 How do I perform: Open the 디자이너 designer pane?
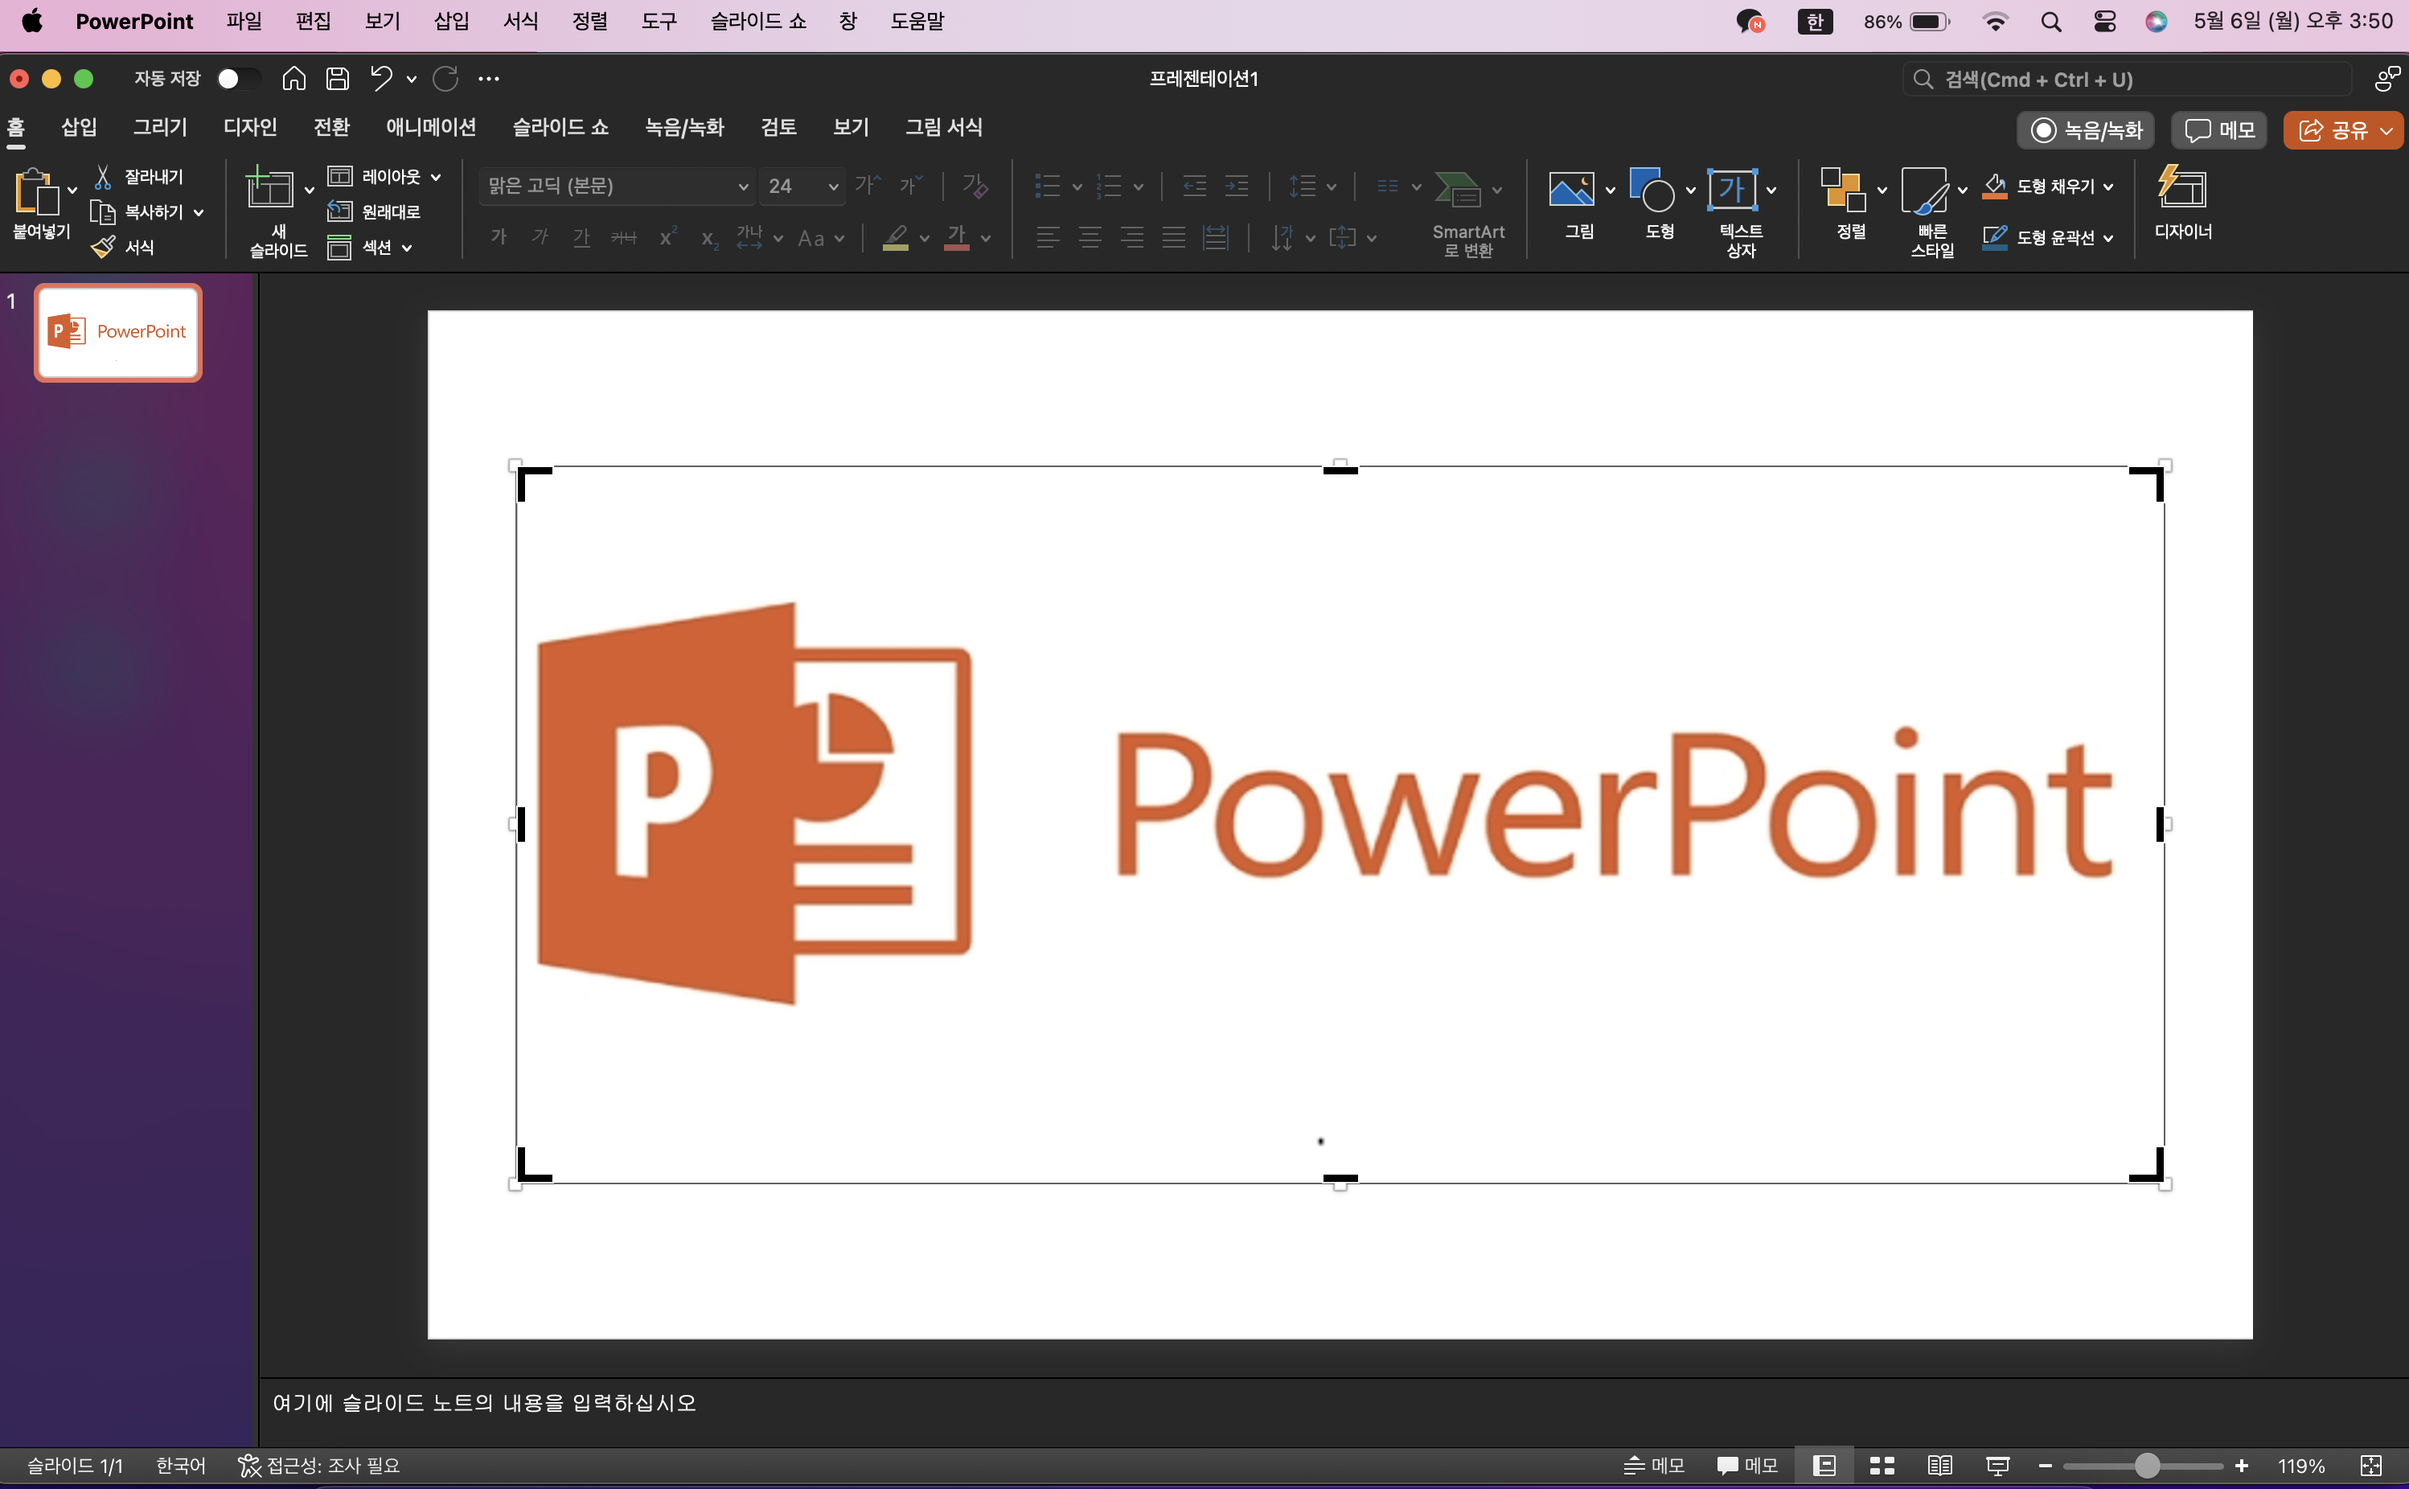2182,203
